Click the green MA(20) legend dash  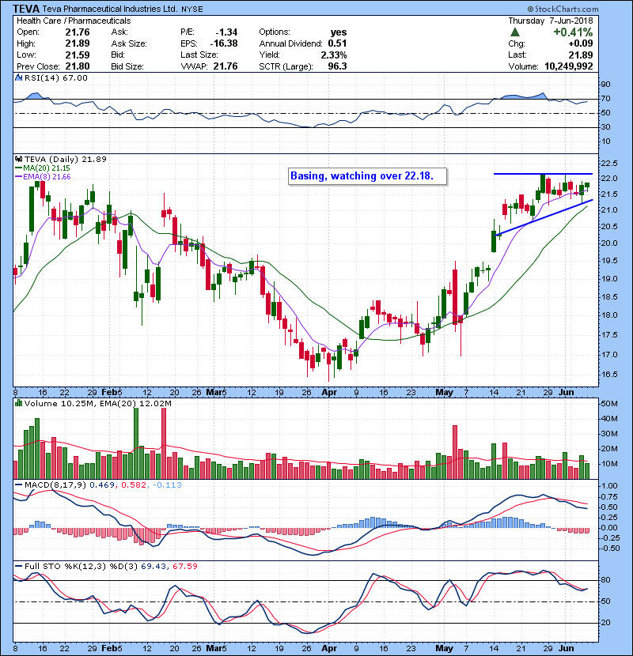[x=19, y=168]
